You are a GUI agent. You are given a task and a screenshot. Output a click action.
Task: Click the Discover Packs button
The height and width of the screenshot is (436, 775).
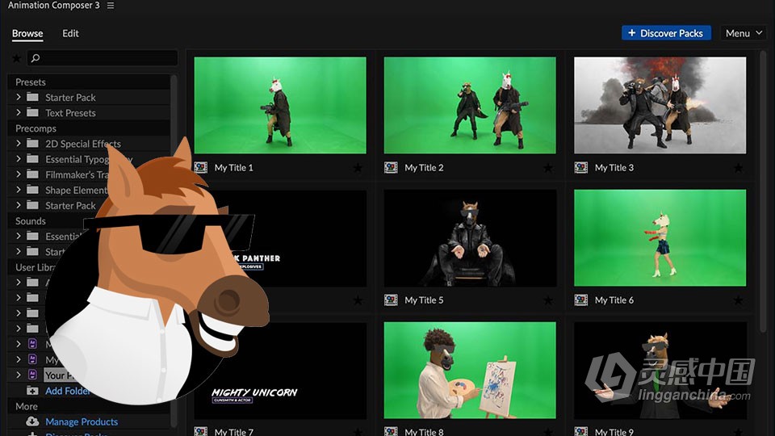666,33
